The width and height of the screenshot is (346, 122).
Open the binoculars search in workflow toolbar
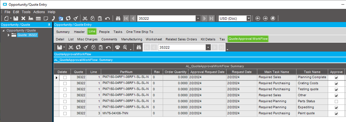pyautogui.click(x=138, y=47)
